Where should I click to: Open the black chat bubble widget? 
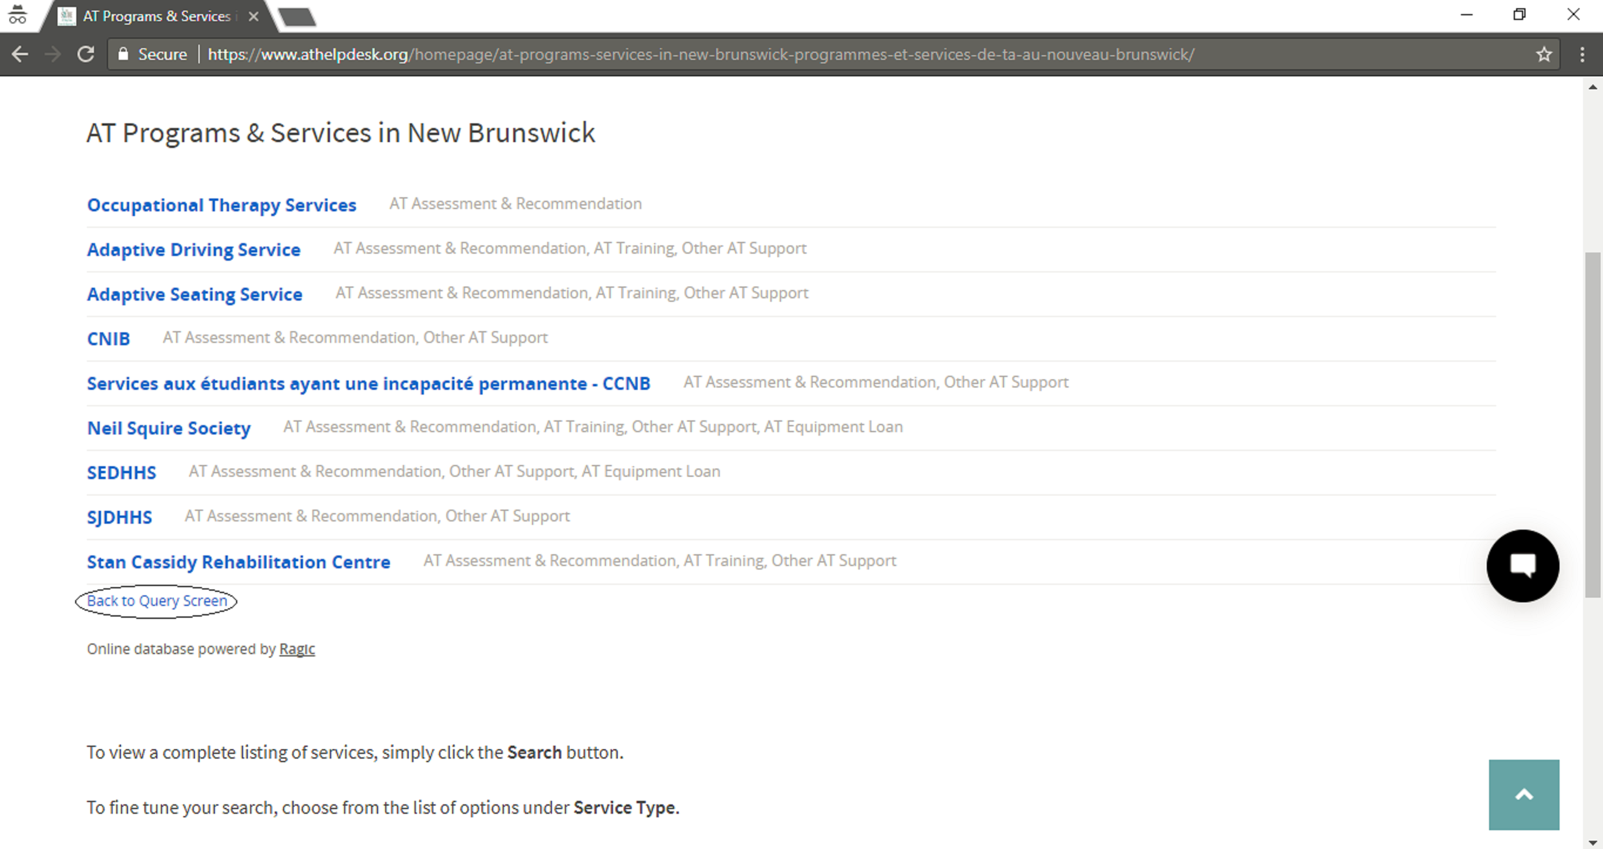pos(1523,566)
